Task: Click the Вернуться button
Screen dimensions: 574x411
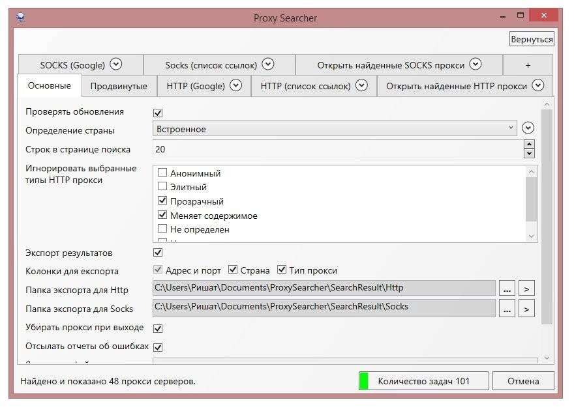Action: pyautogui.click(x=532, y=39)
